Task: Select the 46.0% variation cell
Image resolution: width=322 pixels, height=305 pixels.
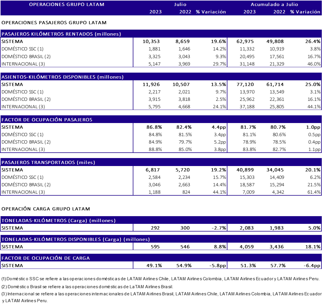Action: click(314, 64)
